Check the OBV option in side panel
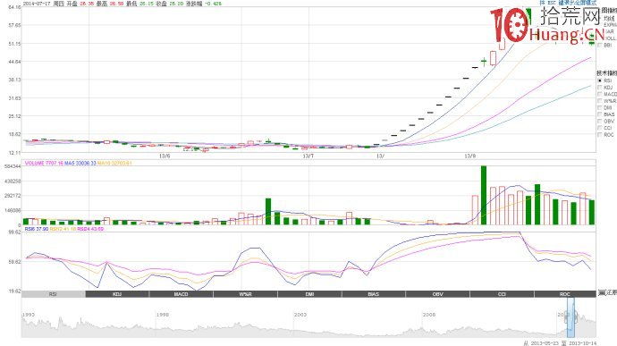The image size is (617, 346). tap(600, 122)
